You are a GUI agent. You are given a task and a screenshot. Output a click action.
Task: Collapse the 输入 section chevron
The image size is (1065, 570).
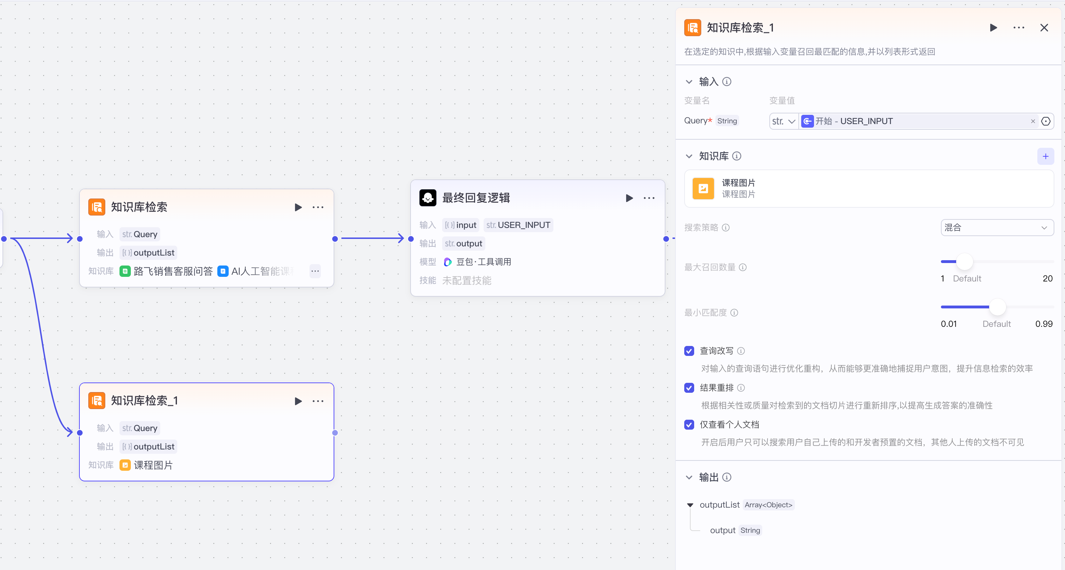[689, 82]
